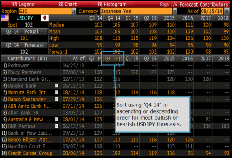Sort contributors by 2017 column header
232x158 pixels.
click(x=203, y=59)
